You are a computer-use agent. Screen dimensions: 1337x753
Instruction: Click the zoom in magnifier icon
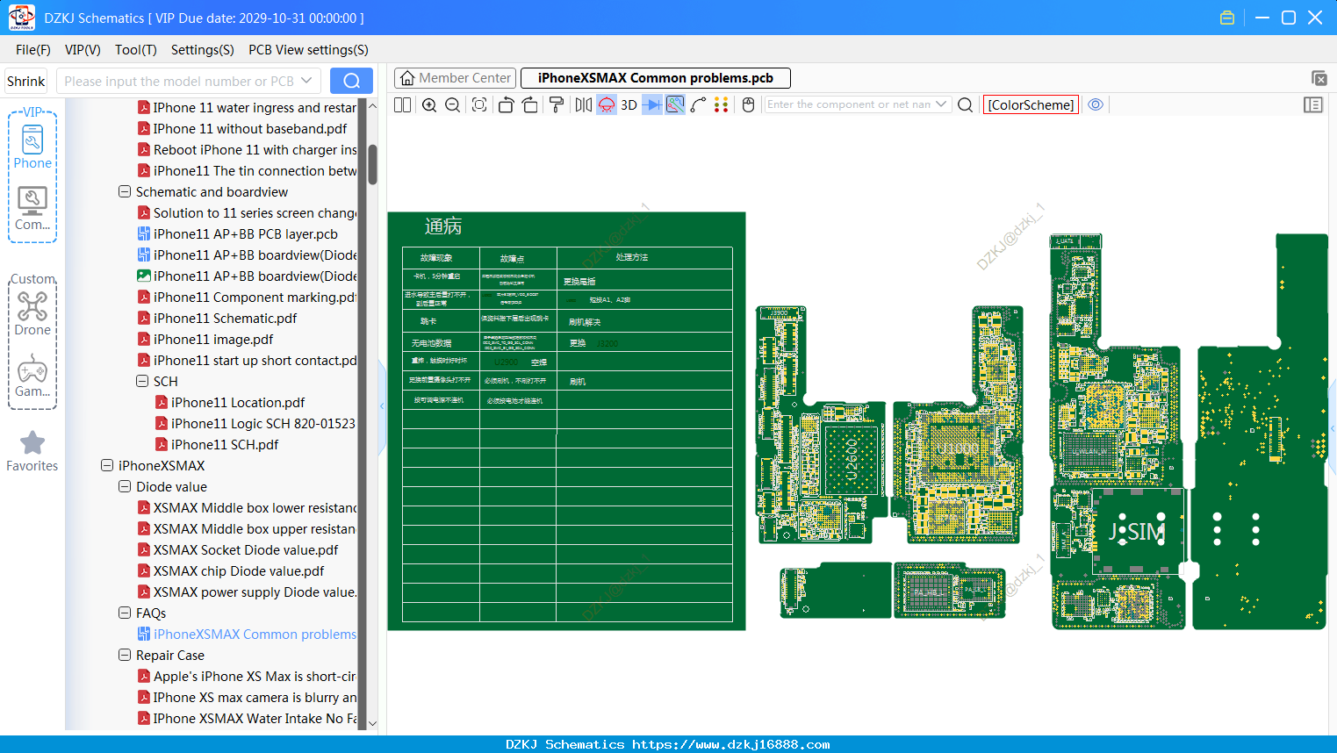[429, 104]
